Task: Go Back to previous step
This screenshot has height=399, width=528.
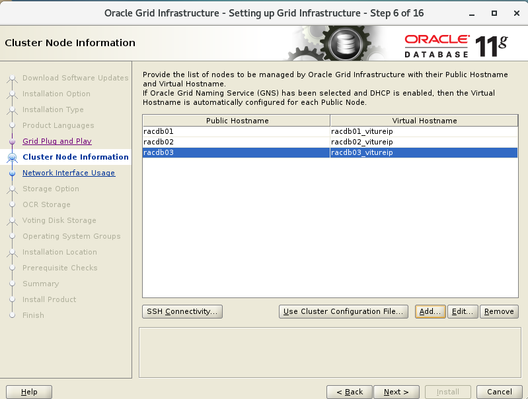Action: [350, 392]
